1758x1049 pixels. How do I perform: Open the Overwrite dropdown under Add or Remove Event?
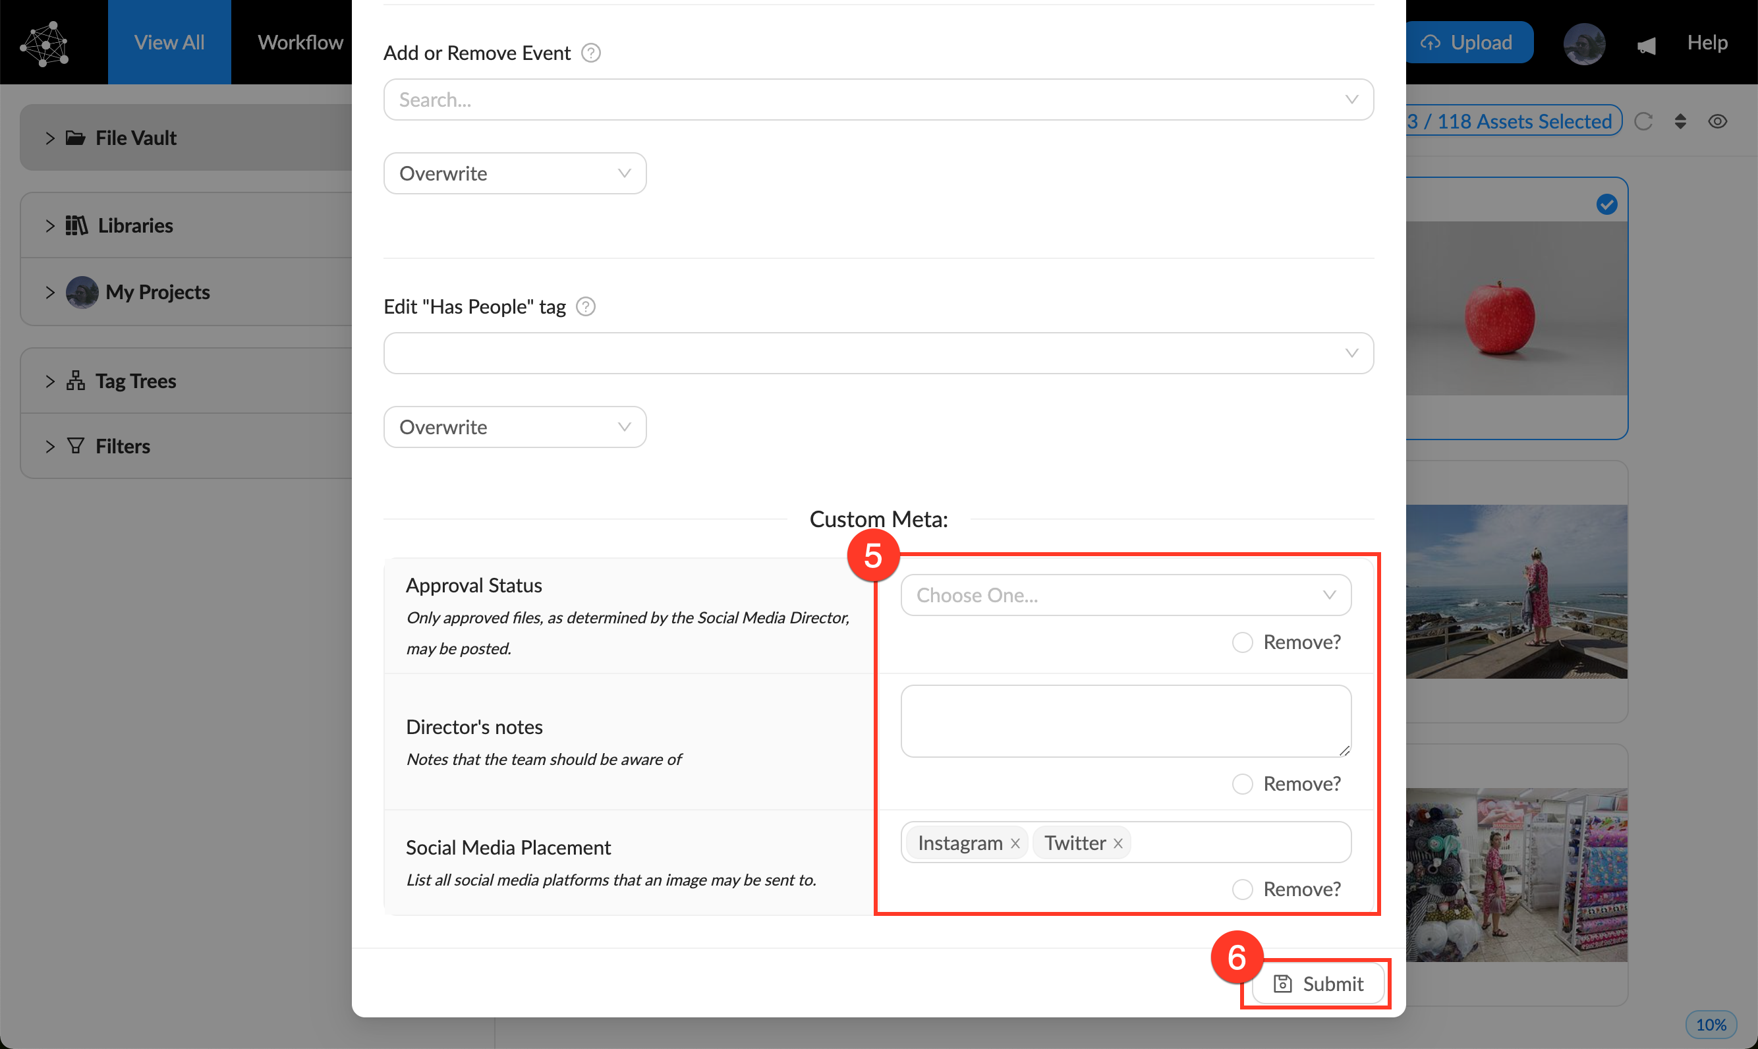pos(515,174)
